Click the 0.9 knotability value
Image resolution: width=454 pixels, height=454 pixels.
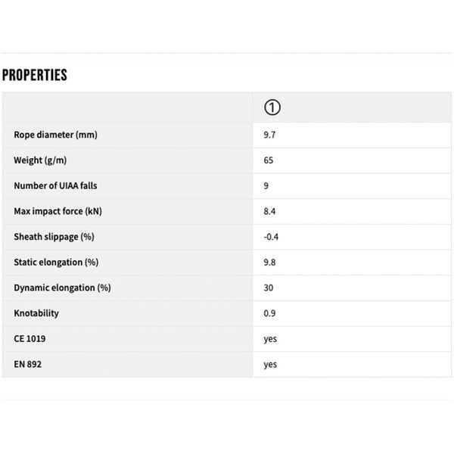tap(269, 313)
